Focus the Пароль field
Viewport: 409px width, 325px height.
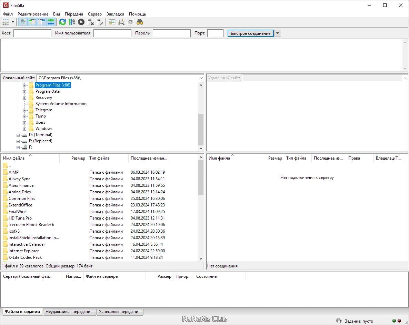tap(172, 33)
